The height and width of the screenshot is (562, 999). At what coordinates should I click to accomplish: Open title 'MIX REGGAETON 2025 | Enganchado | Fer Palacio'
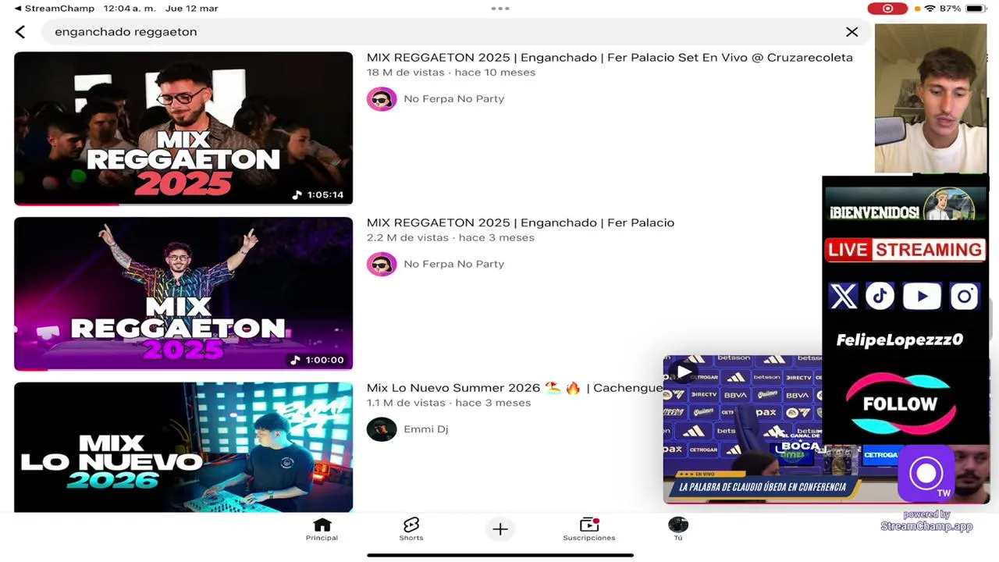click(521, 222)
